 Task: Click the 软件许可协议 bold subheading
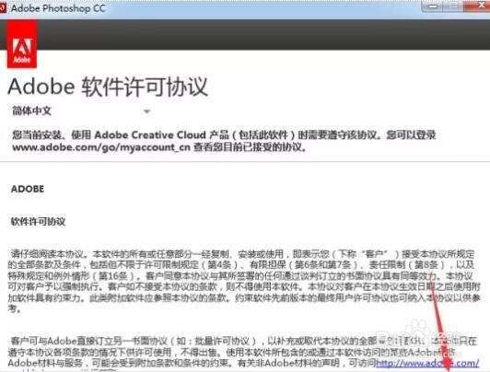point(38,222)
